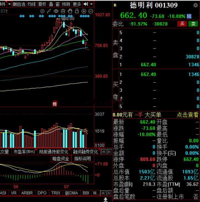Select 融资融券变化 tab
Screen dimensions: 200x202
[85, 152]
